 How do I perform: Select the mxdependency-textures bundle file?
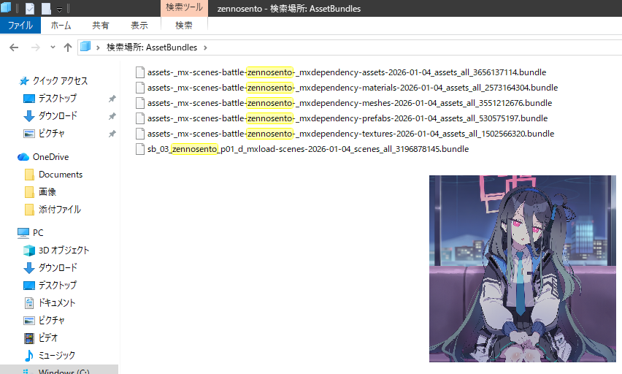click(350, 134)
